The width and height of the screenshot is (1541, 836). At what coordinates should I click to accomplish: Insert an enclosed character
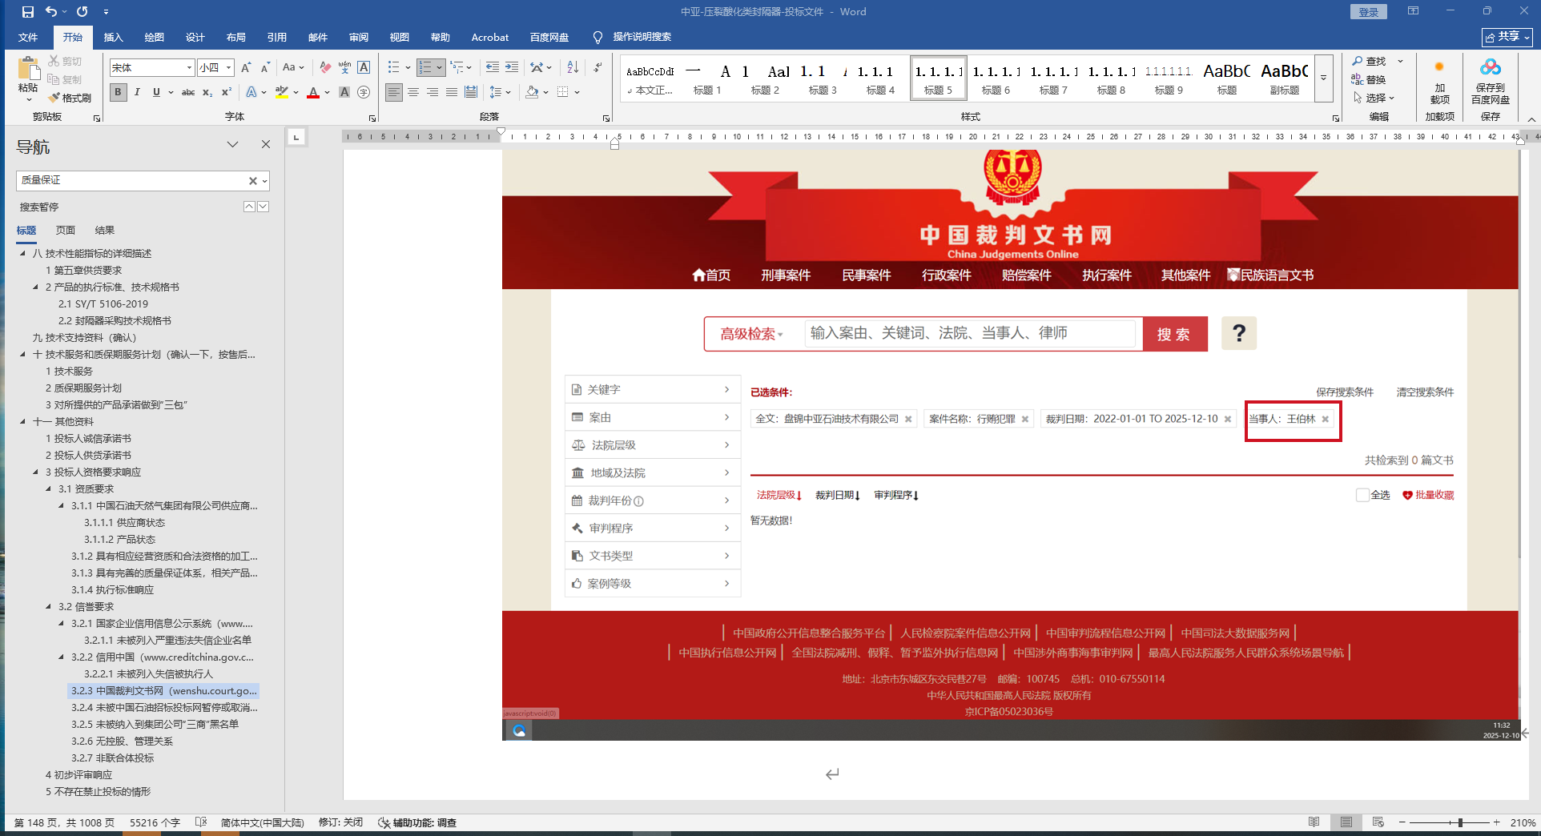[364, 92]
